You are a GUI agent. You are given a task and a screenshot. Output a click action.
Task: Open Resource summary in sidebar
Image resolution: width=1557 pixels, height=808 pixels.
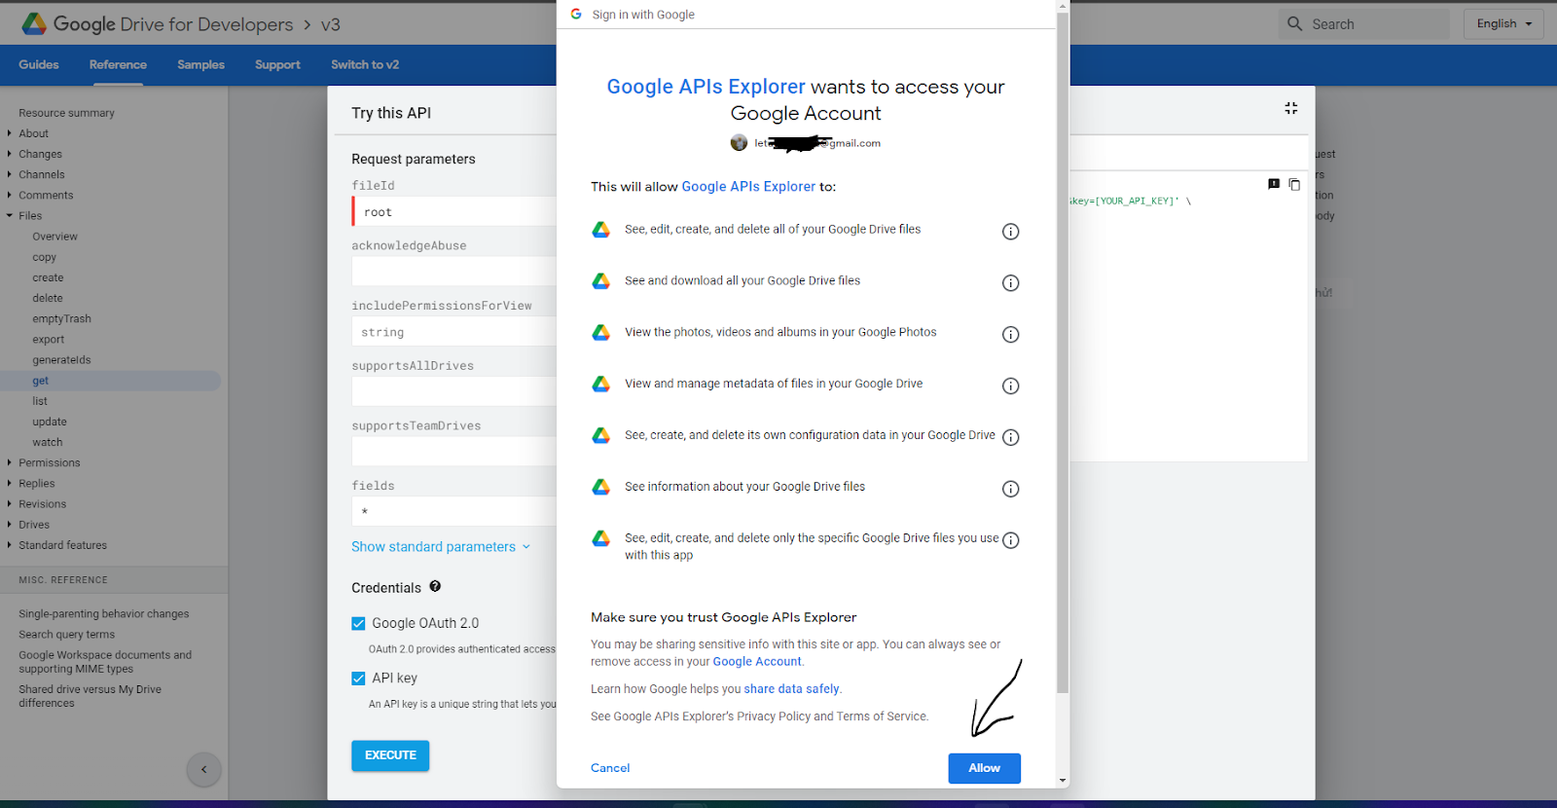click(66, 113)
